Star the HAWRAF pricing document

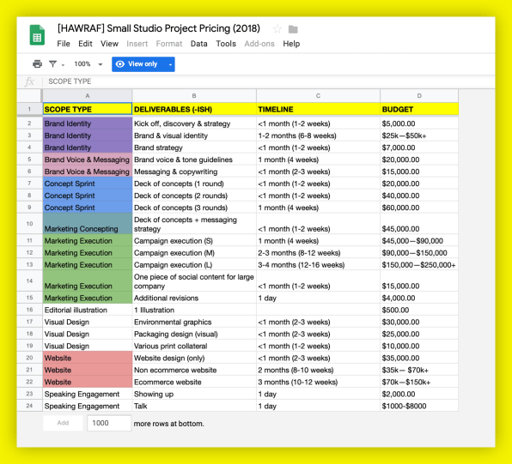coord(277,29)
